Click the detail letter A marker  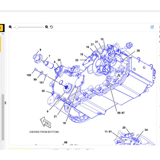pyautogui.click(x=119, y=76)
